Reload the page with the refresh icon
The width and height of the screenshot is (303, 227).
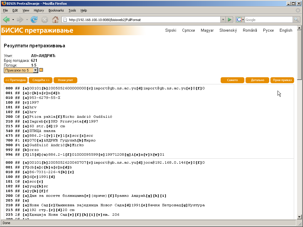34,20
